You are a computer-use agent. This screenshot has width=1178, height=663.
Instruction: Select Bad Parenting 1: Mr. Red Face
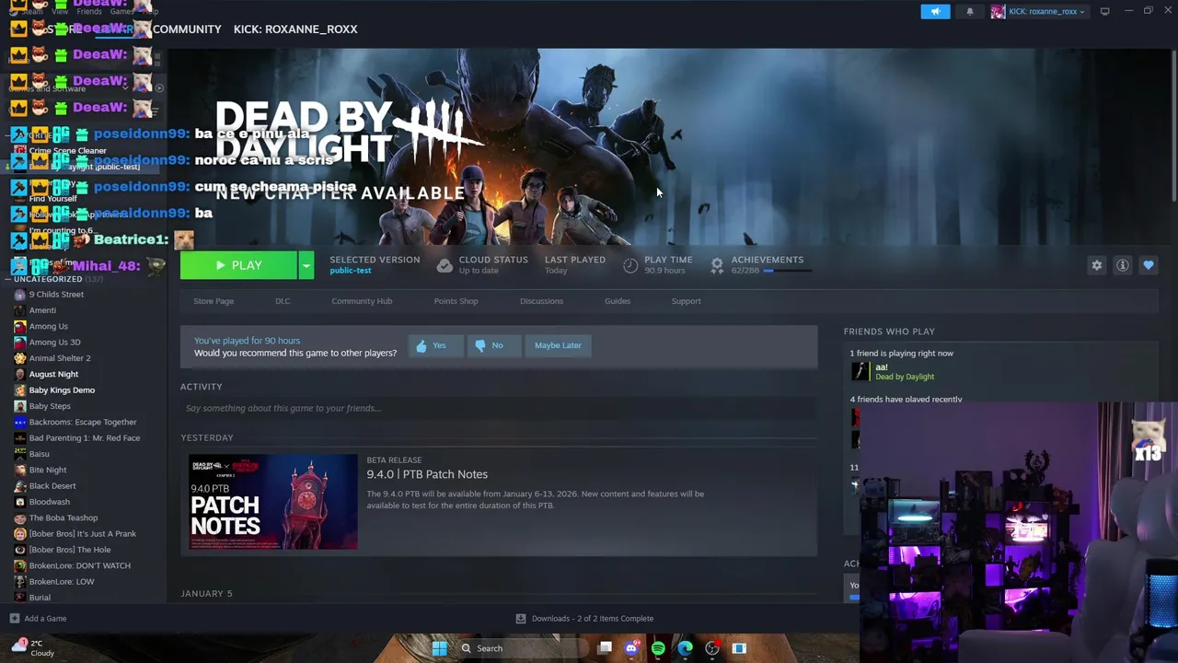point(85,438)
